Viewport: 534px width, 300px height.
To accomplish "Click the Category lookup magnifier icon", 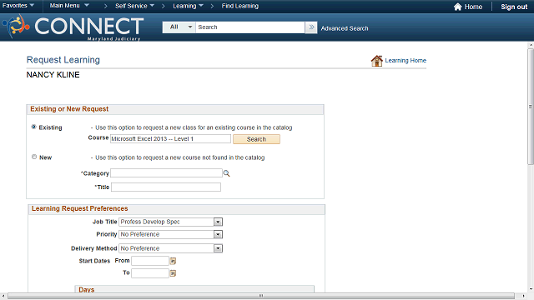I will pos(226,173).
